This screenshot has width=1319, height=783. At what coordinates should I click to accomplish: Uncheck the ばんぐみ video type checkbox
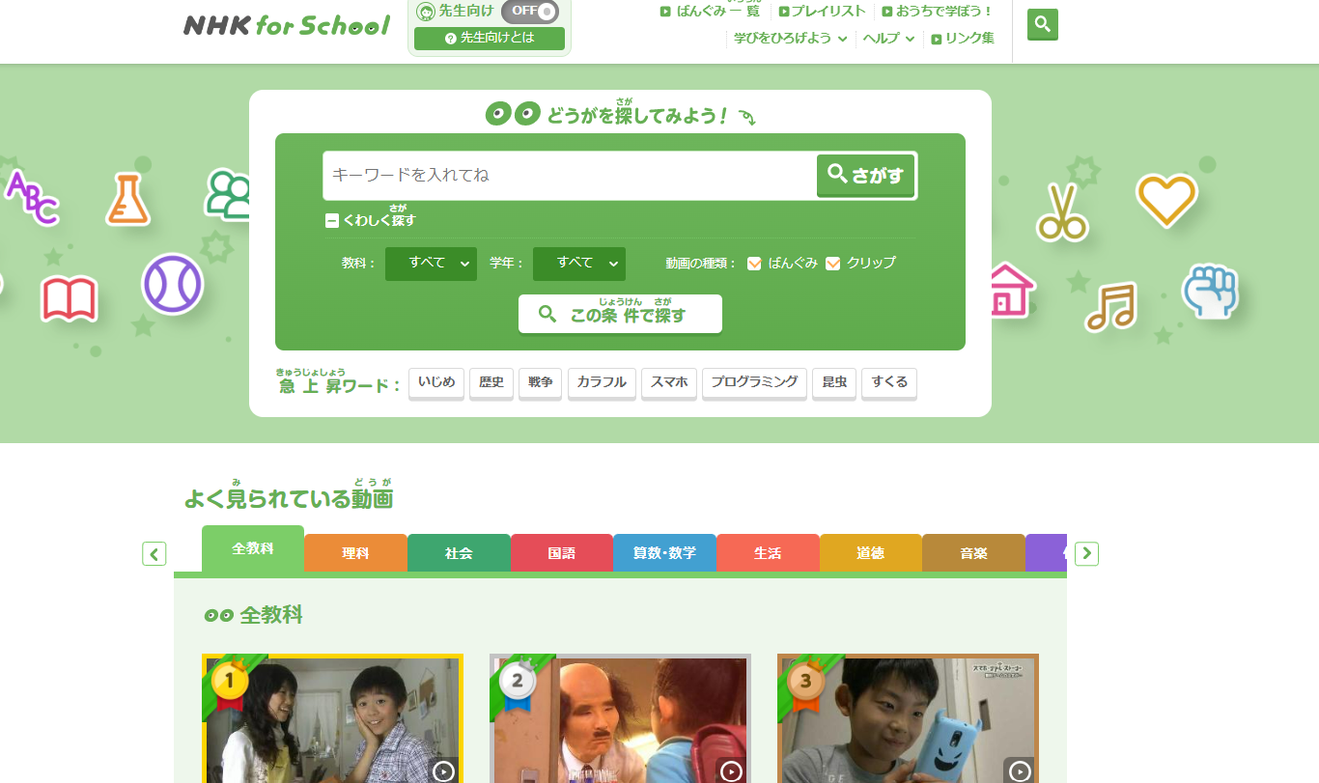754,264
